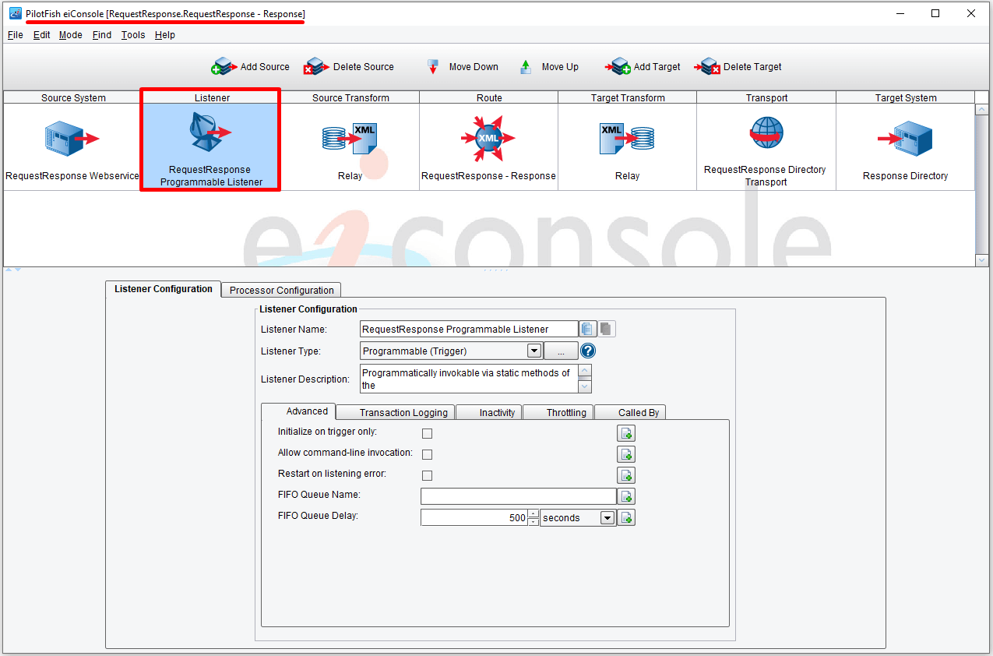Click the Delete Source toolbar button
993x656 pixels.
click(349, 67)
